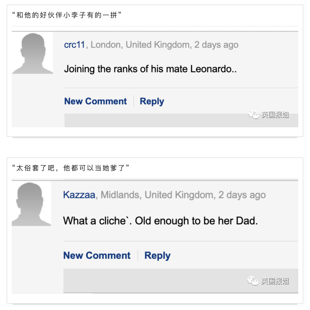Click the avatar silhouette beside crc11
Image resolution: width=310 pixels, height=310 pixels.
pyautogui.click(x=33, y=54)
